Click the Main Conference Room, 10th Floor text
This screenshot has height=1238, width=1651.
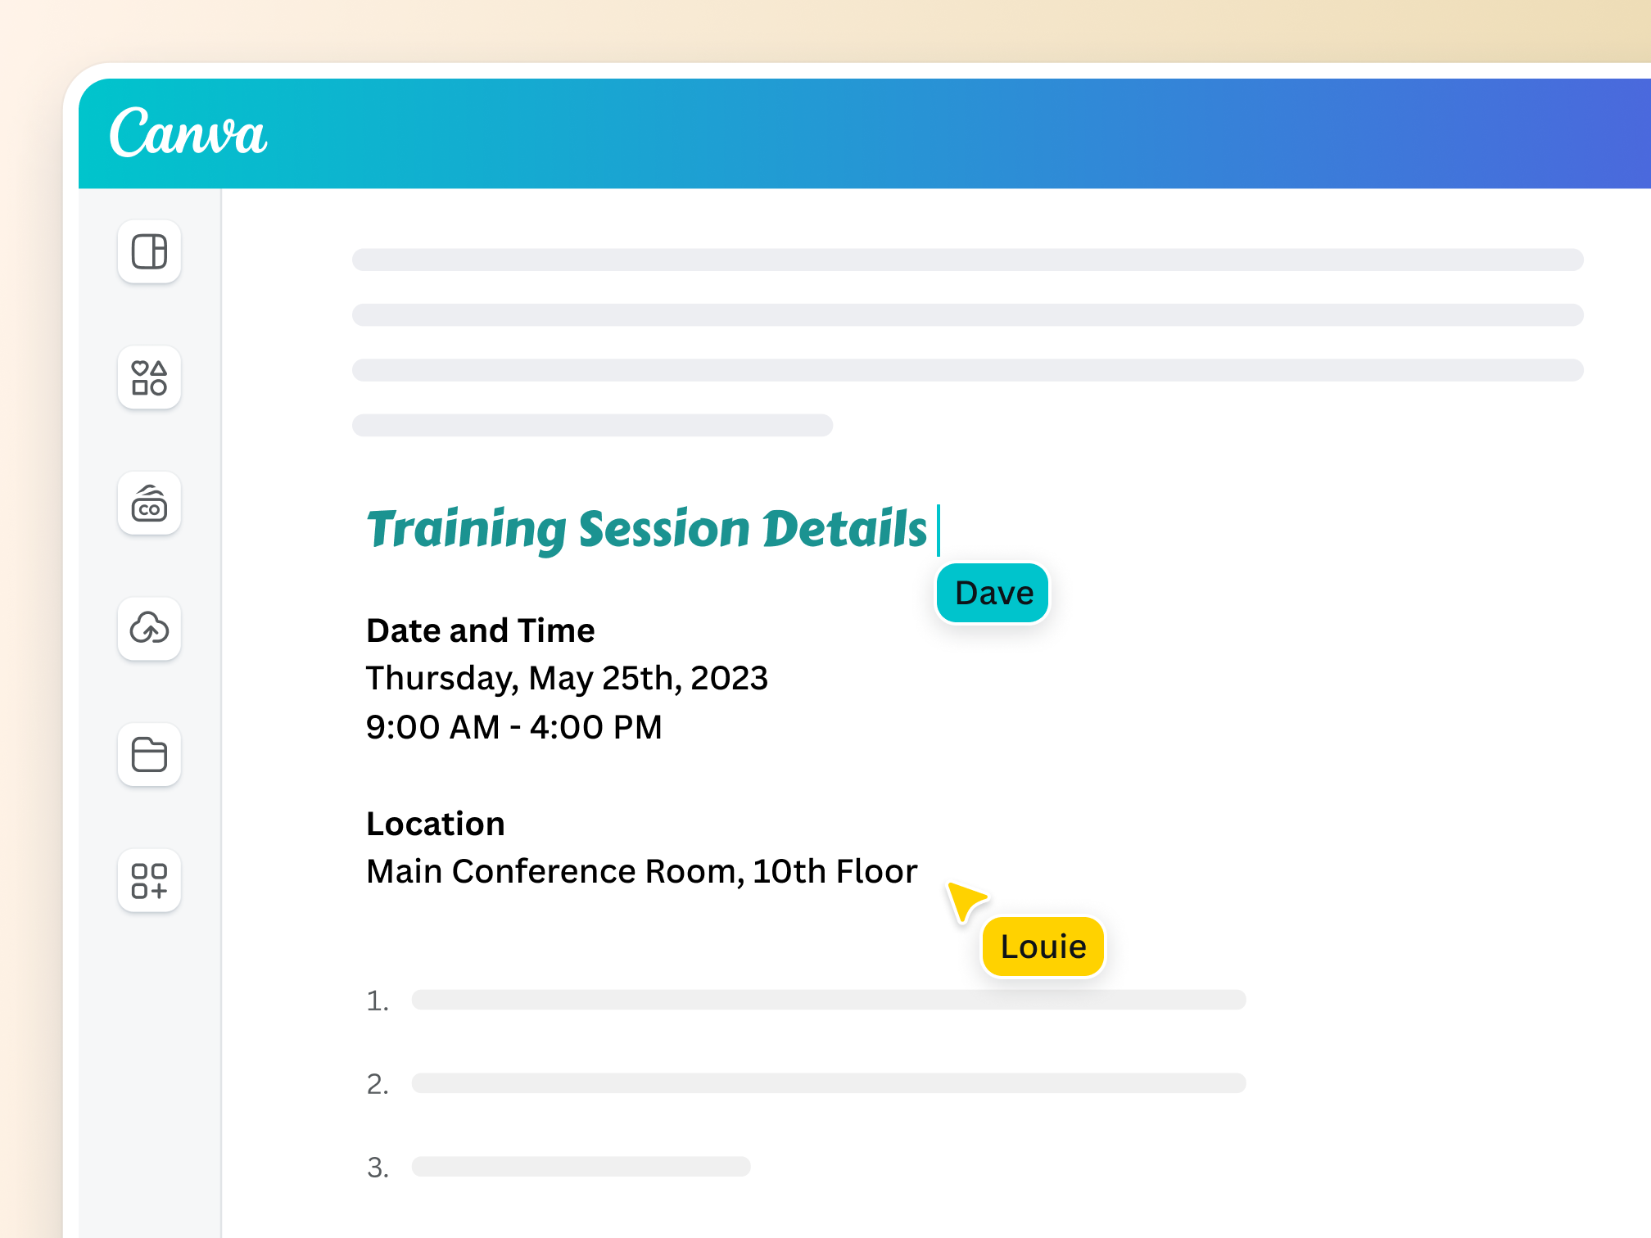point(641,872)
